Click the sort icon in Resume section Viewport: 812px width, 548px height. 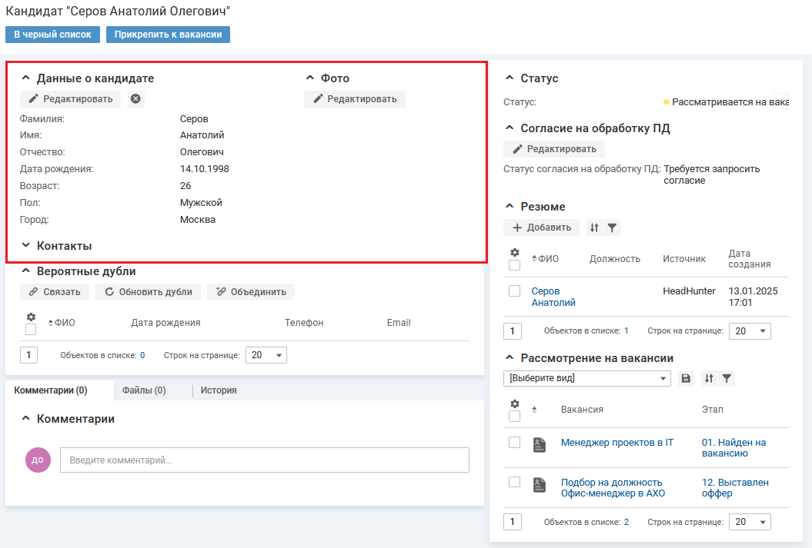tap(594, 228)
